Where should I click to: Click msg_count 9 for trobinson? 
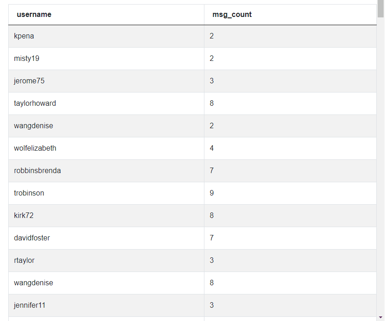[x=291, y=193]
